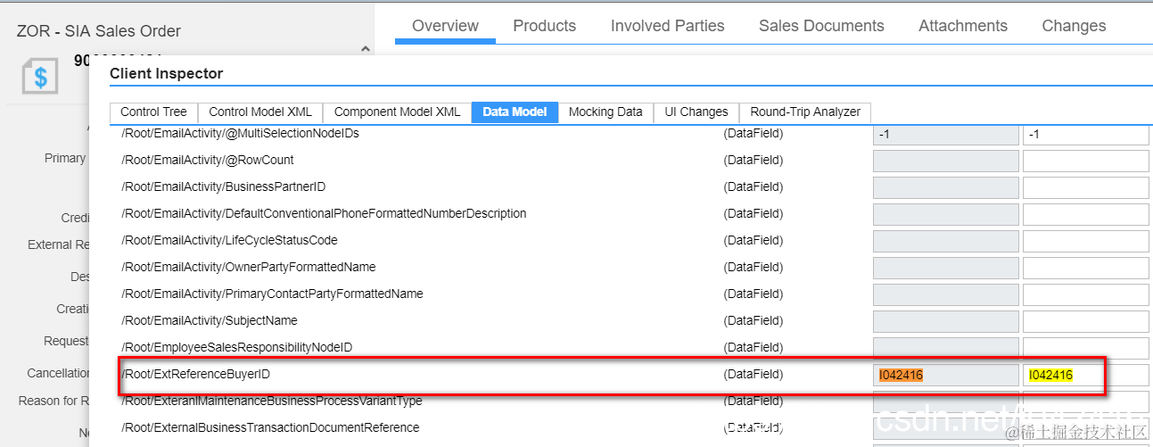
Task: Open Component Model XML tab
Action: tap(397, 112)
